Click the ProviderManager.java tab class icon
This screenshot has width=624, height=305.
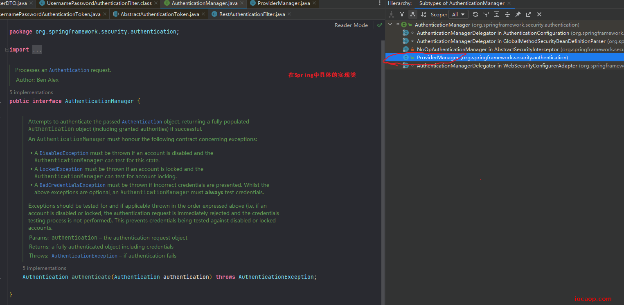[253, 3]
